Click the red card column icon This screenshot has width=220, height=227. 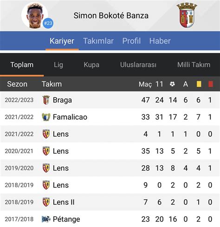[211, 84]
